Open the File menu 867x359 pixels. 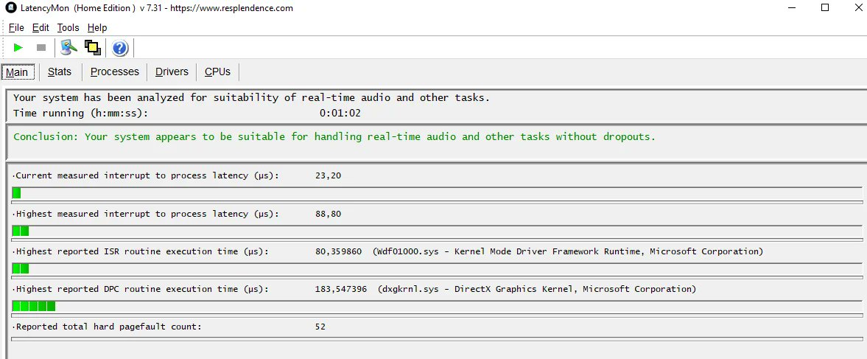coord(16,28)
